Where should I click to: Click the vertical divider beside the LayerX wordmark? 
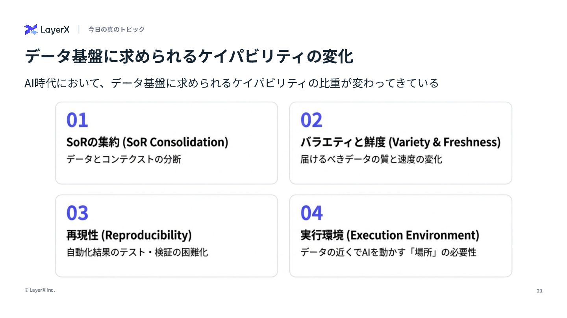click(79, 29)
